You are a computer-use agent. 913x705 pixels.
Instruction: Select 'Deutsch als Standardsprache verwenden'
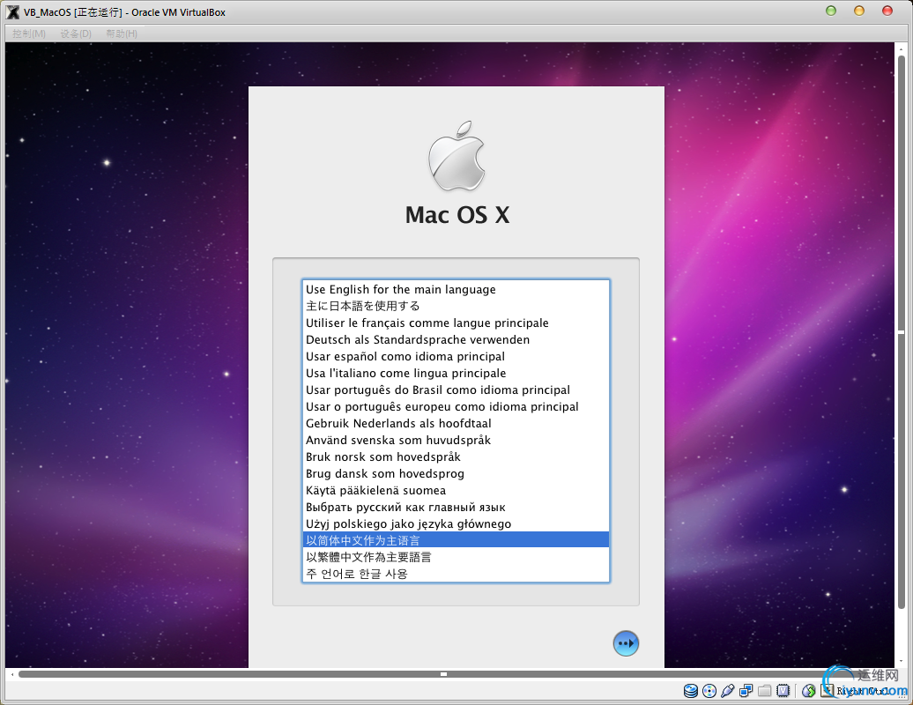(456, 339)
